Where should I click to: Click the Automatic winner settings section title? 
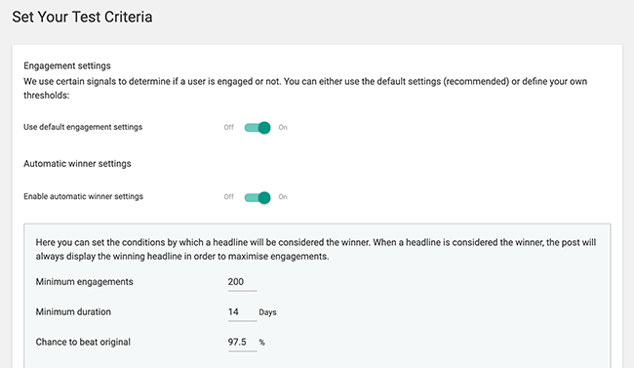(77, 164)
